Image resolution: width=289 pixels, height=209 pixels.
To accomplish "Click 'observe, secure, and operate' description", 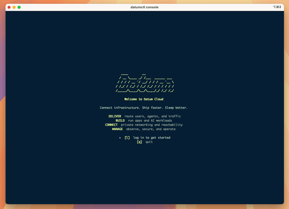I will tap(151, 129).
